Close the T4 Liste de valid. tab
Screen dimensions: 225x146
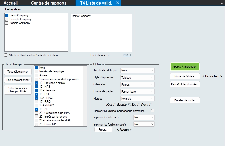pyautogui.click(x=118, y=3)
